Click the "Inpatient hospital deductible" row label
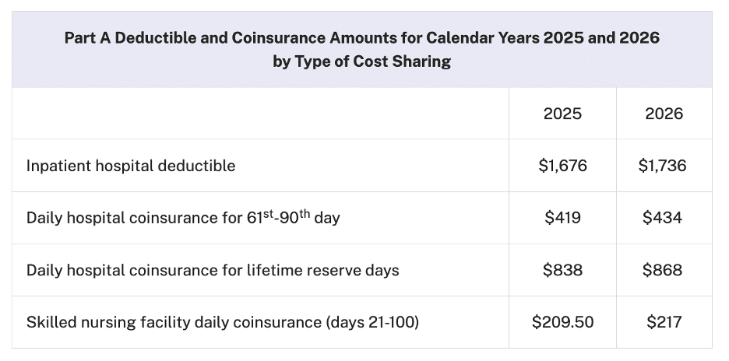The width and height of the screenshot is (729, 361). [131, 166]
